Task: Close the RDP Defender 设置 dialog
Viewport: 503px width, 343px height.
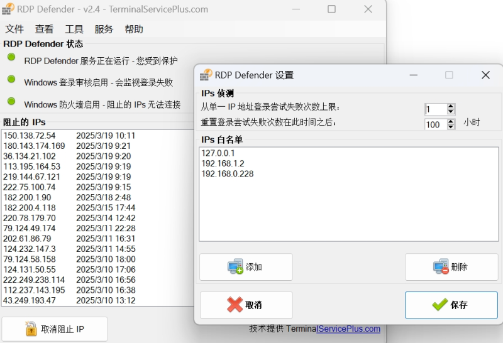Action: [x=485, y=75]
